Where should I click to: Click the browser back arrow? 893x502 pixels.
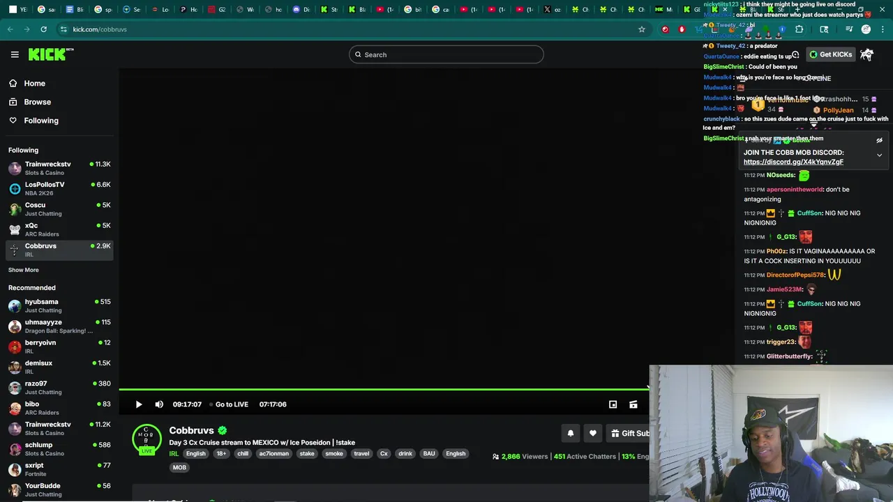10,29
